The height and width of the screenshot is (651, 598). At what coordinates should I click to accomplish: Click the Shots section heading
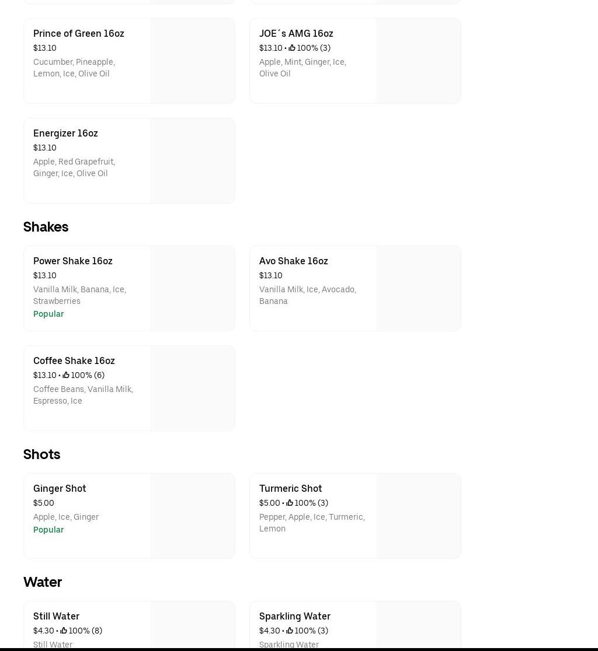point(41,454)
